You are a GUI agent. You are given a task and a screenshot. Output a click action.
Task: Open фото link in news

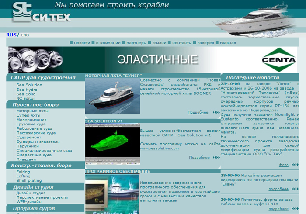pos(284,165)
